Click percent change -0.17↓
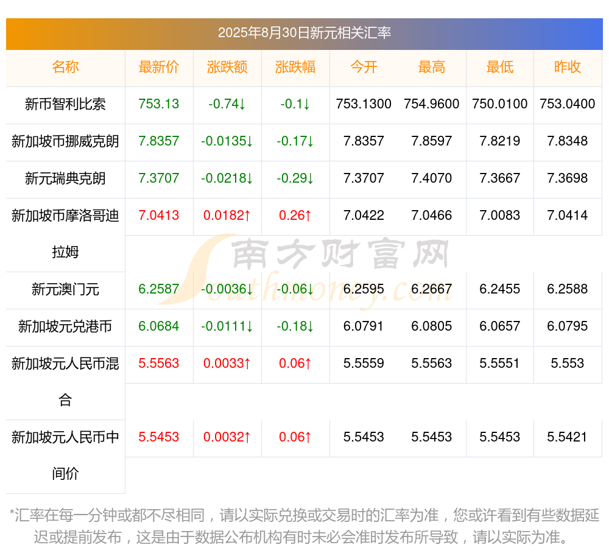 point(295,141)
